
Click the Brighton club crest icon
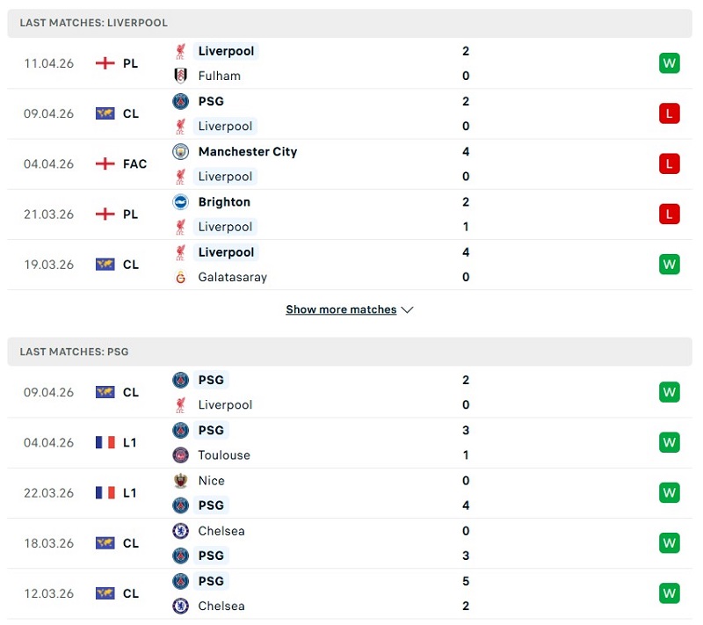181,201
